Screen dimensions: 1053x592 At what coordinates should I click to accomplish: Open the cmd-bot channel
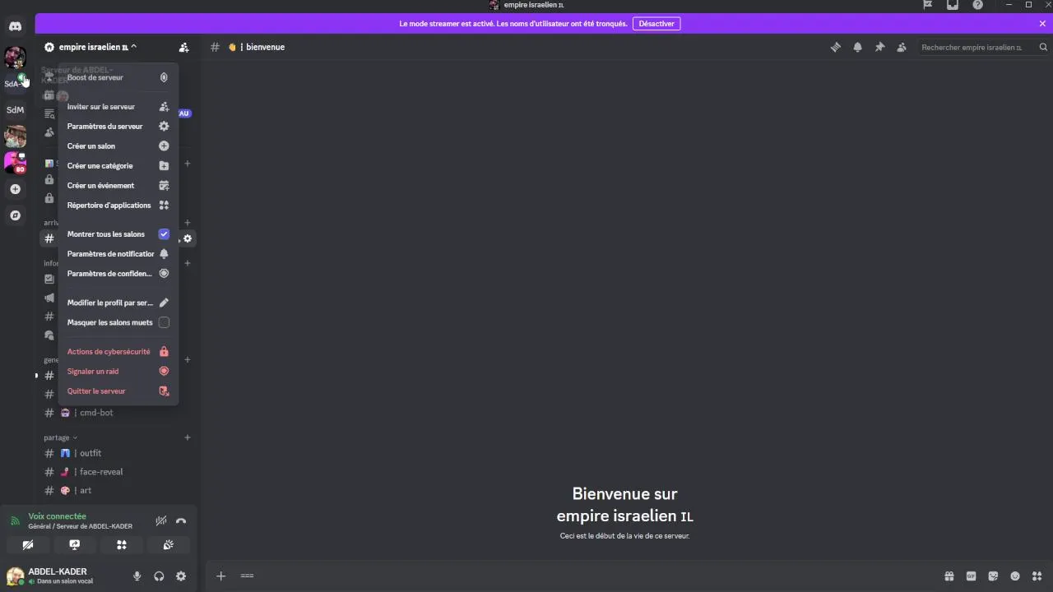coord(117,413)
